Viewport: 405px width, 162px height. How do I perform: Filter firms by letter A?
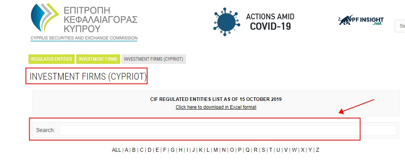click(x=126, y=150)
